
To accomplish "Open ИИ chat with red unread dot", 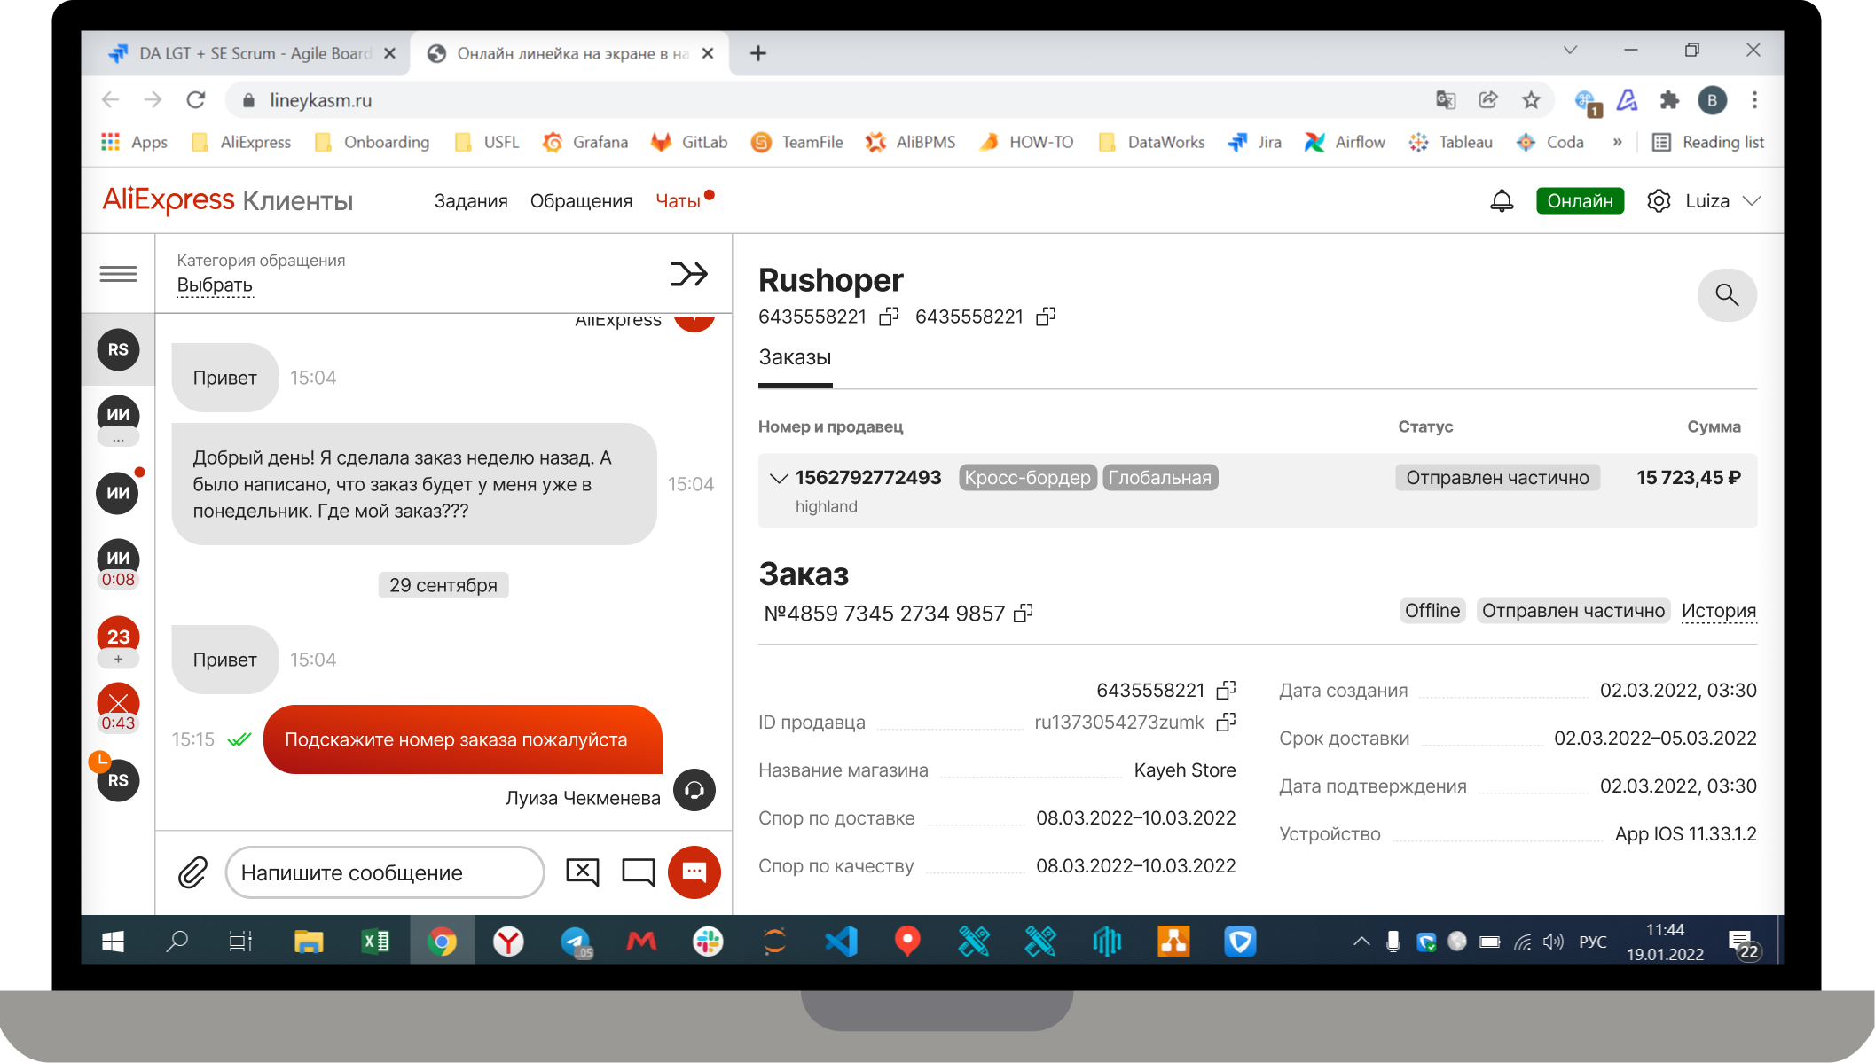I will click(x=118, y=493).
